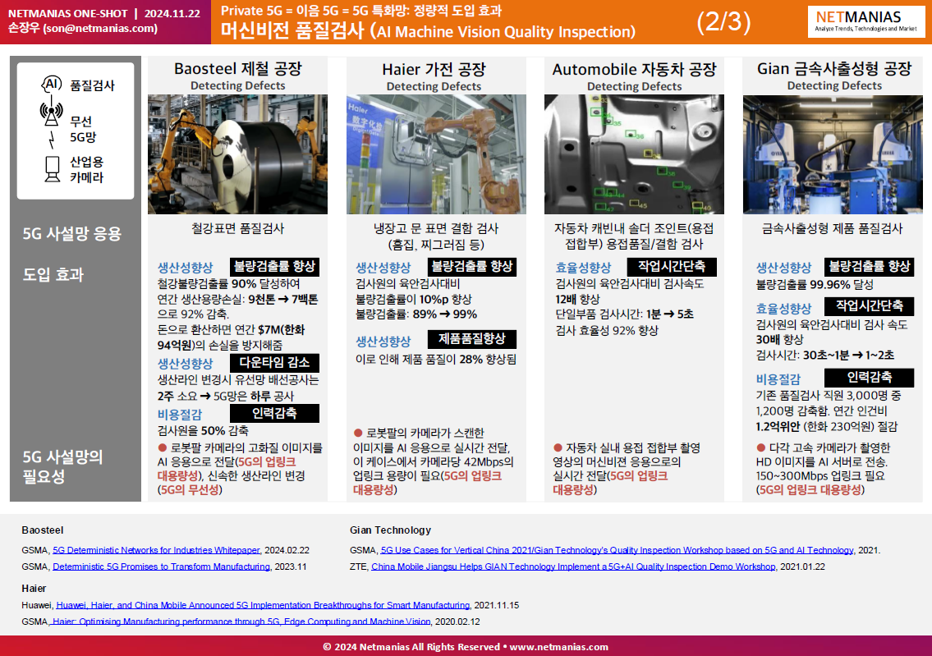Viewport: 932px width, 656px height.
Task: Click the wireless 5G antenna tower icon
Action: point(52,113)
